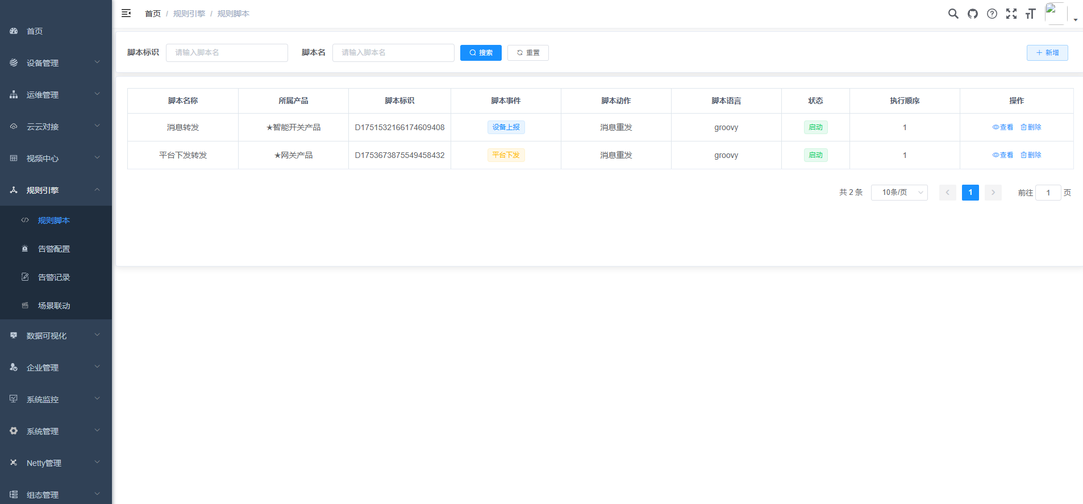Expand the 系统管理 menu
This screenshot has height=504, width=1083.
coord(56,431)
